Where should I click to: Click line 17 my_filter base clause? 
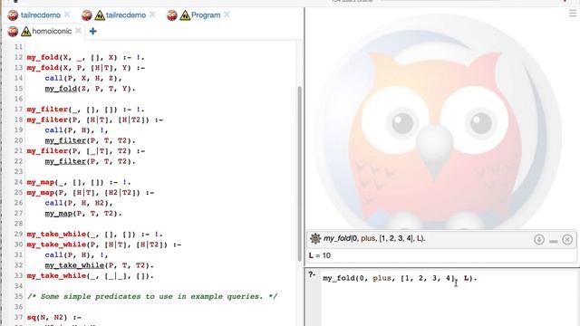(85, 110)
